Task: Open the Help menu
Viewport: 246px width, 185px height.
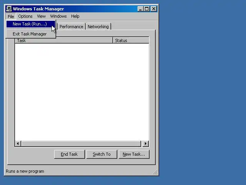Action: (x=75, y=16)
